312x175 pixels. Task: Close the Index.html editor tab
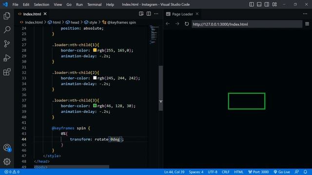point(45,14)
